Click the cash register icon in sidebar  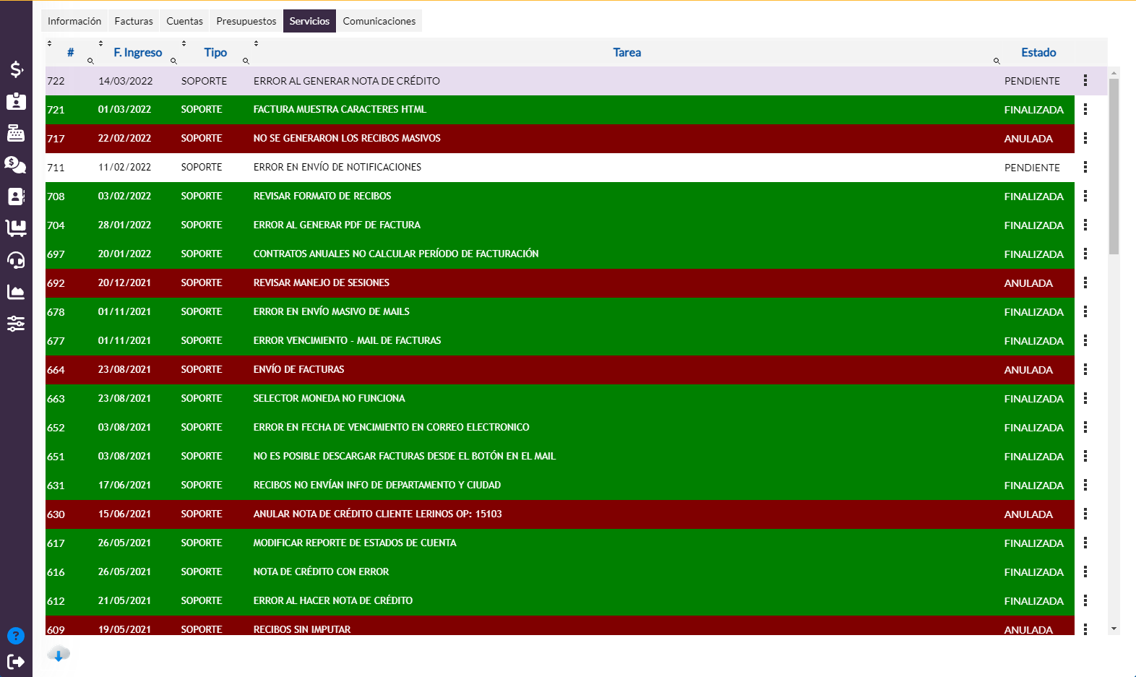point(16,133)
